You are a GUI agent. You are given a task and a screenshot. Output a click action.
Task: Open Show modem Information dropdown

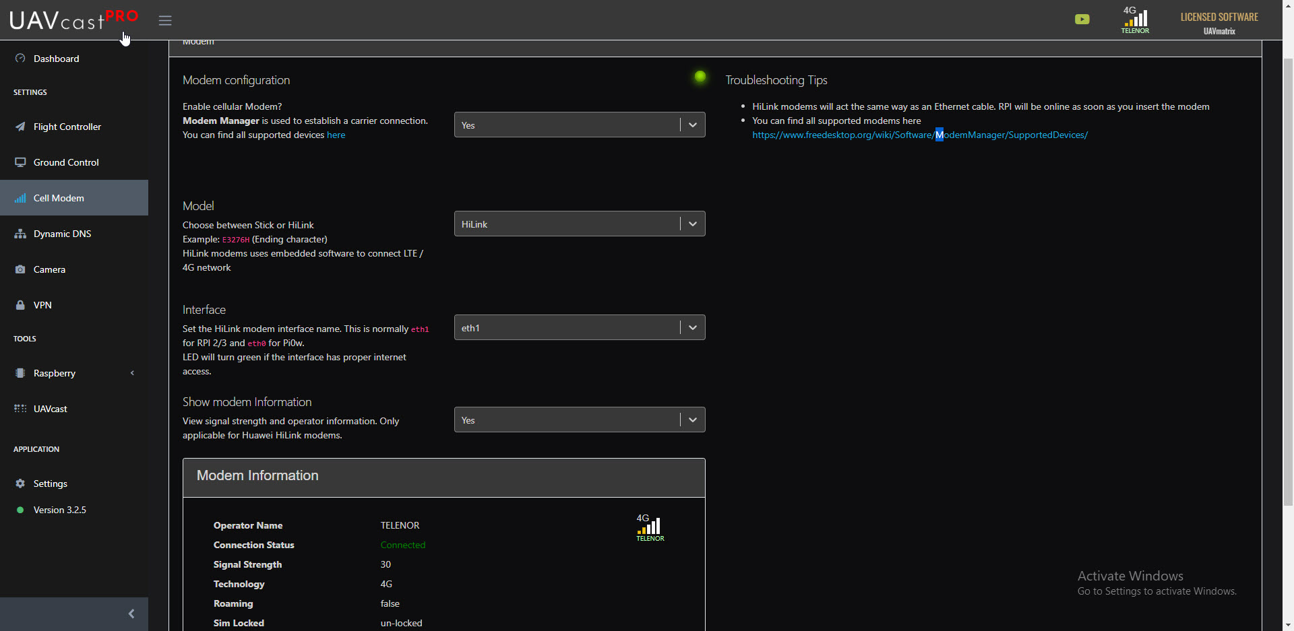click(580, 420)
